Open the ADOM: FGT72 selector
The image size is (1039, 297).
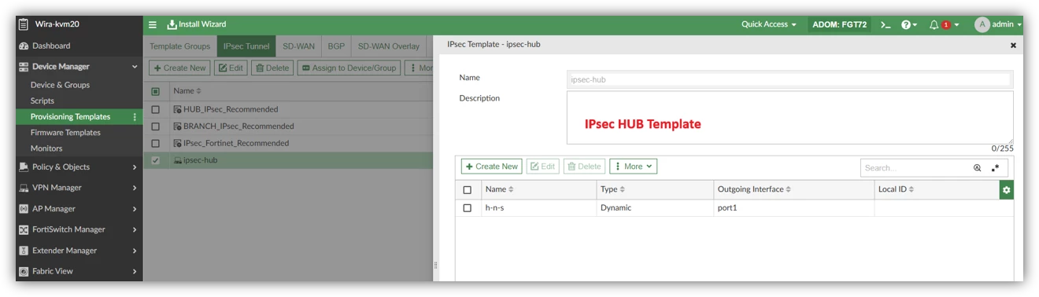click(x=839, y=24)
